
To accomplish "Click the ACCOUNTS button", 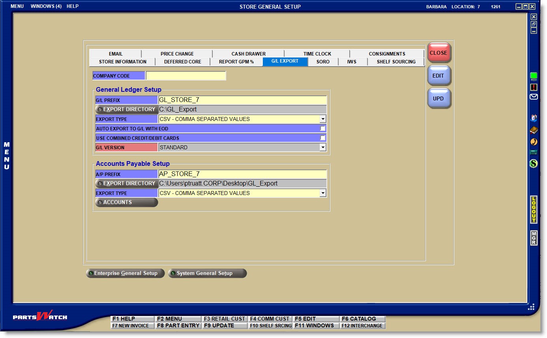I will pyautogui.click(x=126, y=202).
